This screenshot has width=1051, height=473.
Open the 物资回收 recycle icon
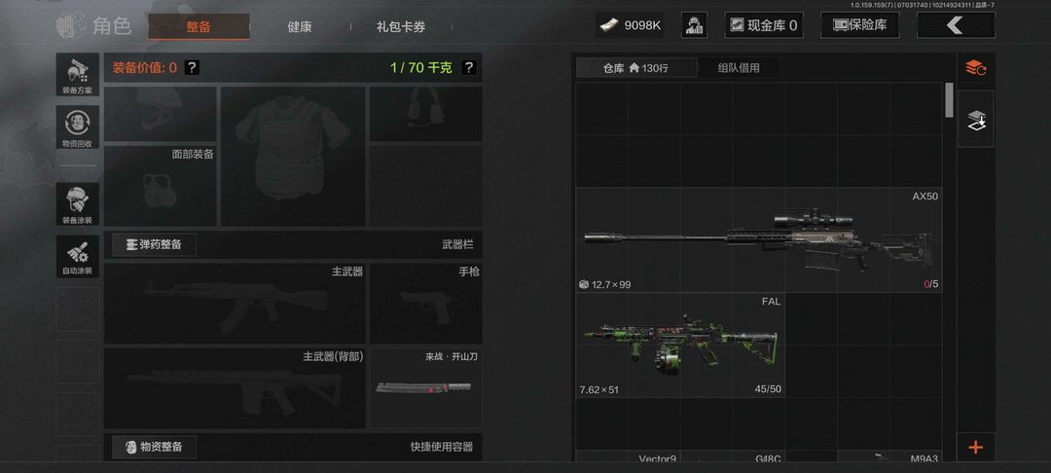78,127
